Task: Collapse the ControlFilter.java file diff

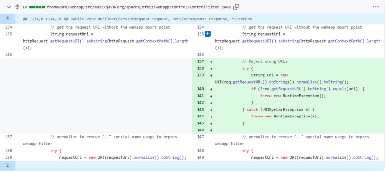Action: tap(9, 7)
